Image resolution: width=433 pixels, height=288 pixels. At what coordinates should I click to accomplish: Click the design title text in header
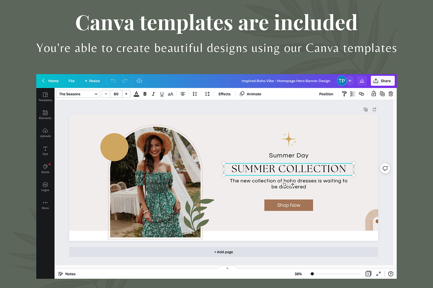point(286,81)
